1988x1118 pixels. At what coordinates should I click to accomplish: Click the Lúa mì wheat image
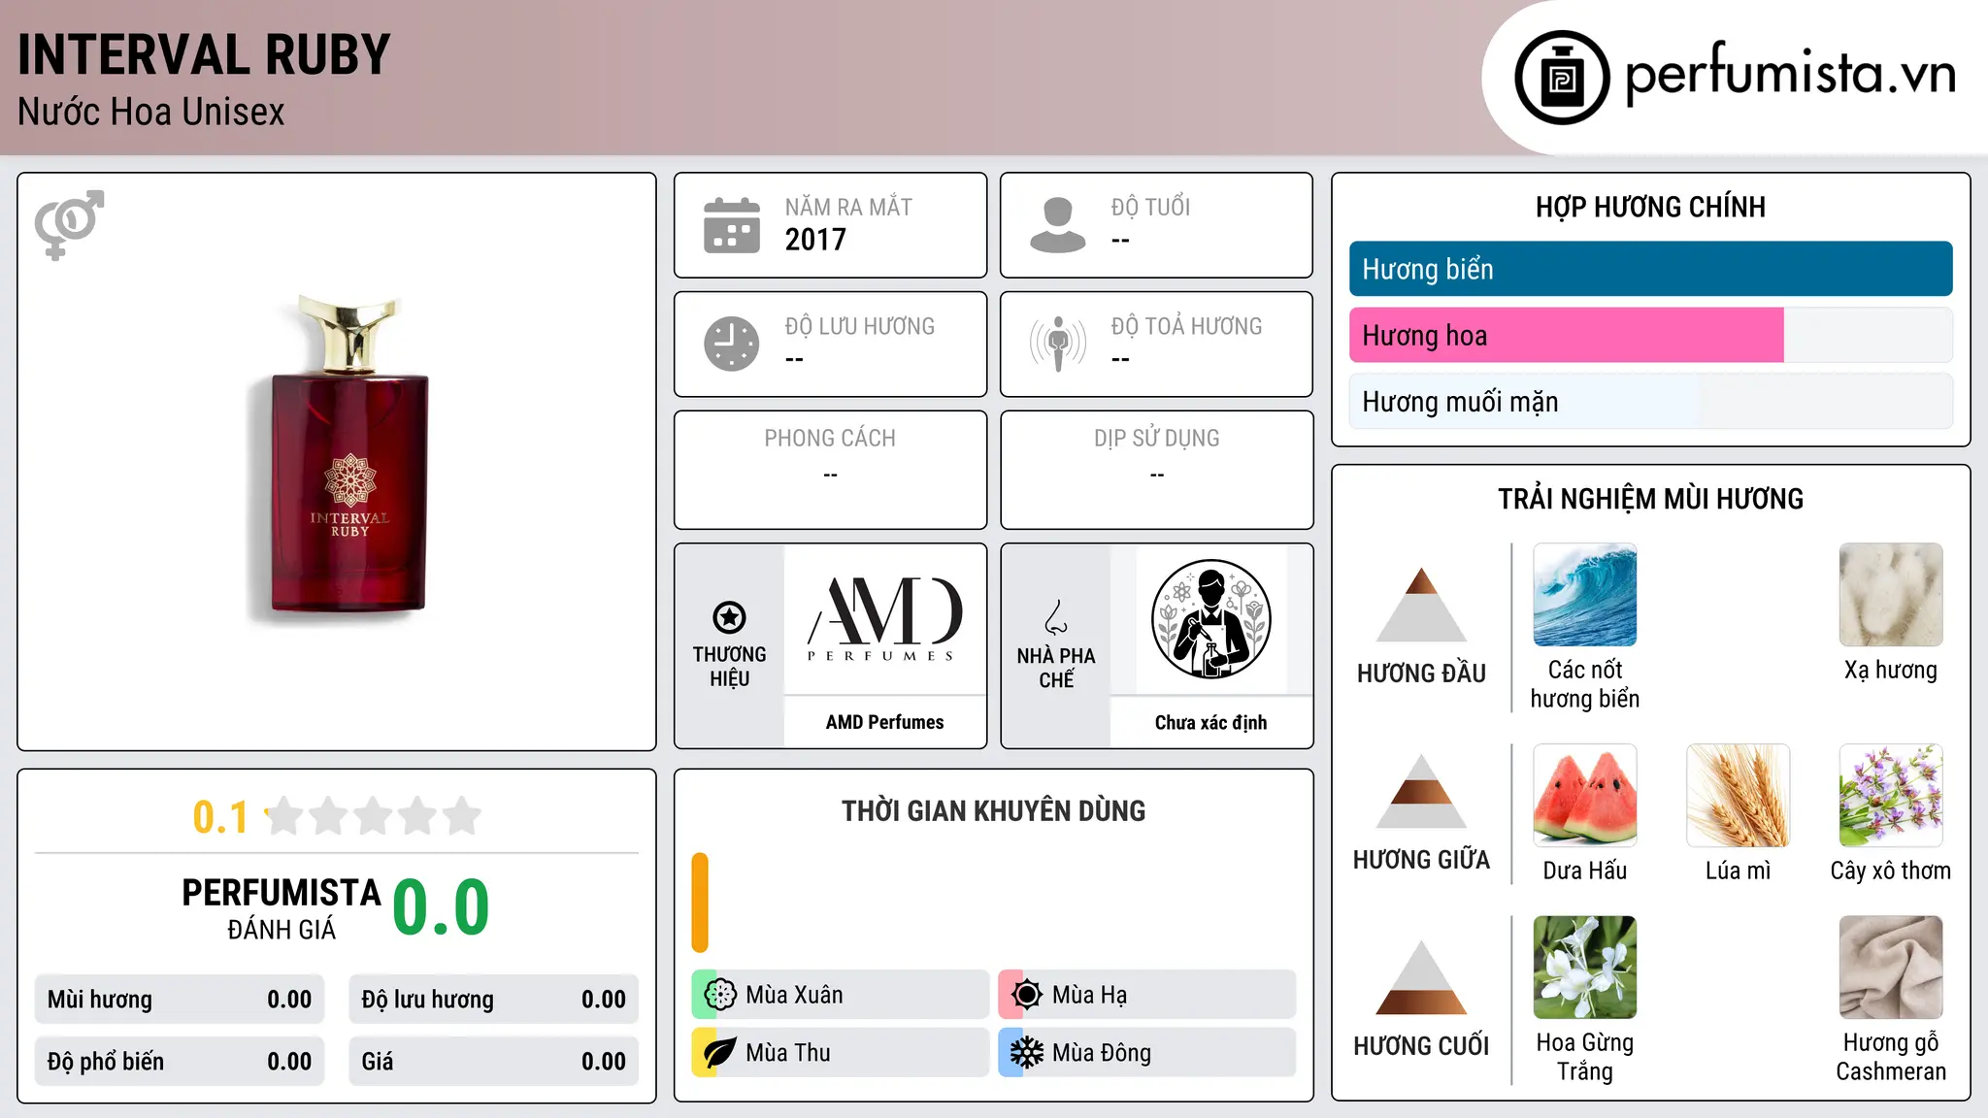[1738, 796]
